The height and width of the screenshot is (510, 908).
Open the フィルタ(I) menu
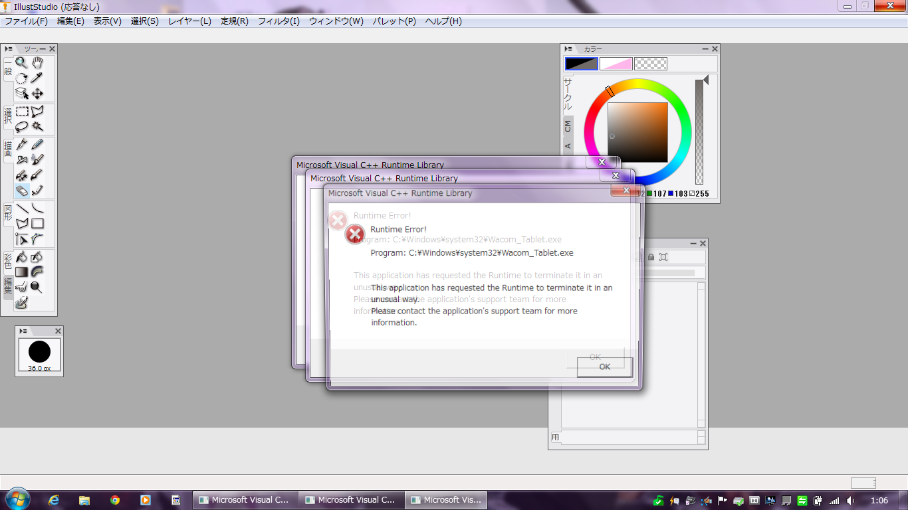point(279,21)
